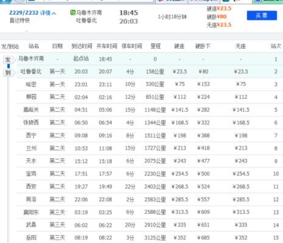The width and height of the screenshot is (283, 243).
Task: Click the ¥224 hard sleeper price for 柳园
Action: point(203,97)
